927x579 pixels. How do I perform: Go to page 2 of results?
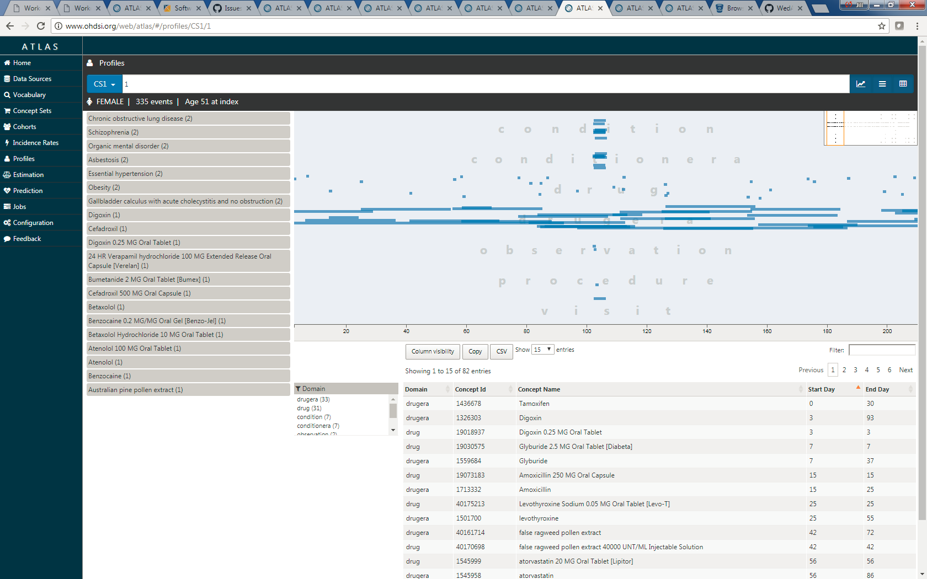coord(844,370)
